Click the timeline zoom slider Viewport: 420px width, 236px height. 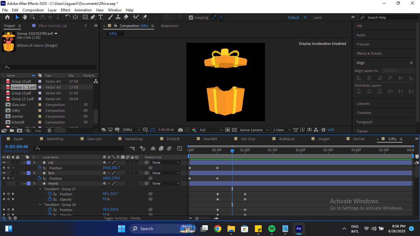point(197,218)
